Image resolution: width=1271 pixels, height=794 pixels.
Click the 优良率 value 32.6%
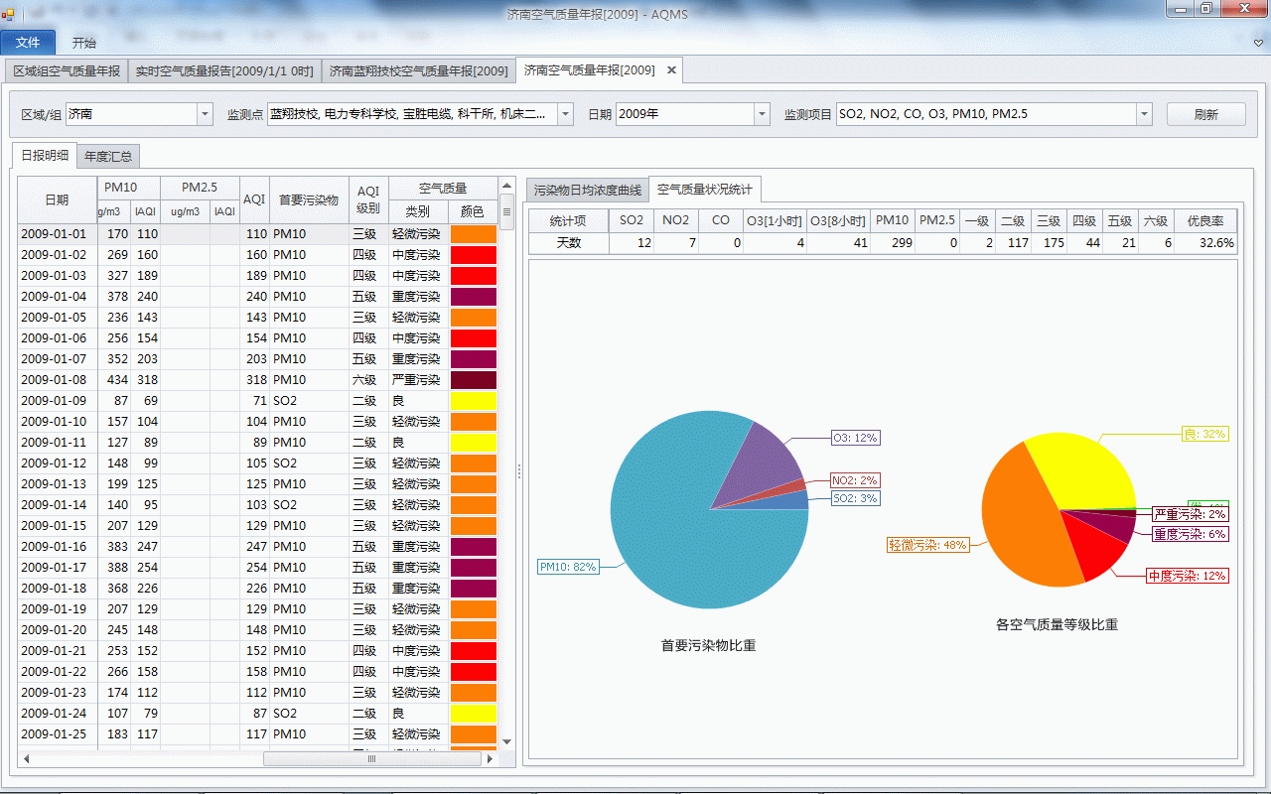1206,242
